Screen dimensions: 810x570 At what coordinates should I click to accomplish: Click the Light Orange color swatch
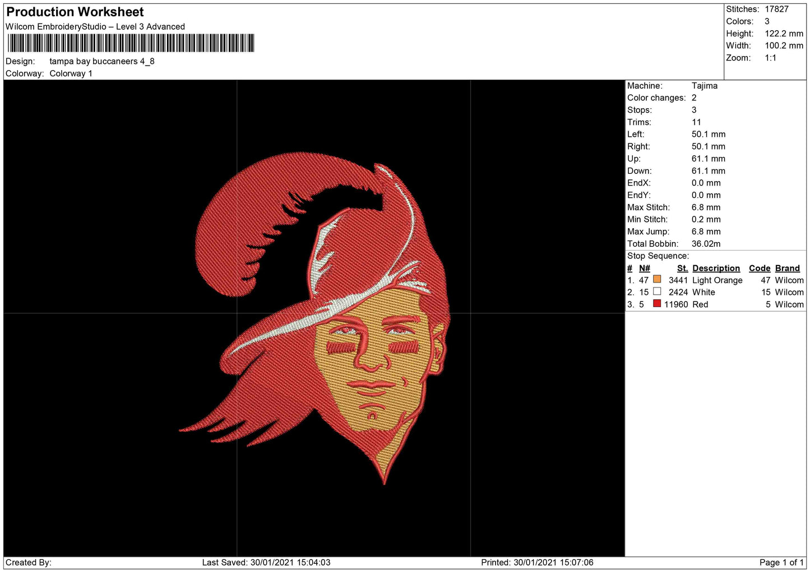click(657, 279)
